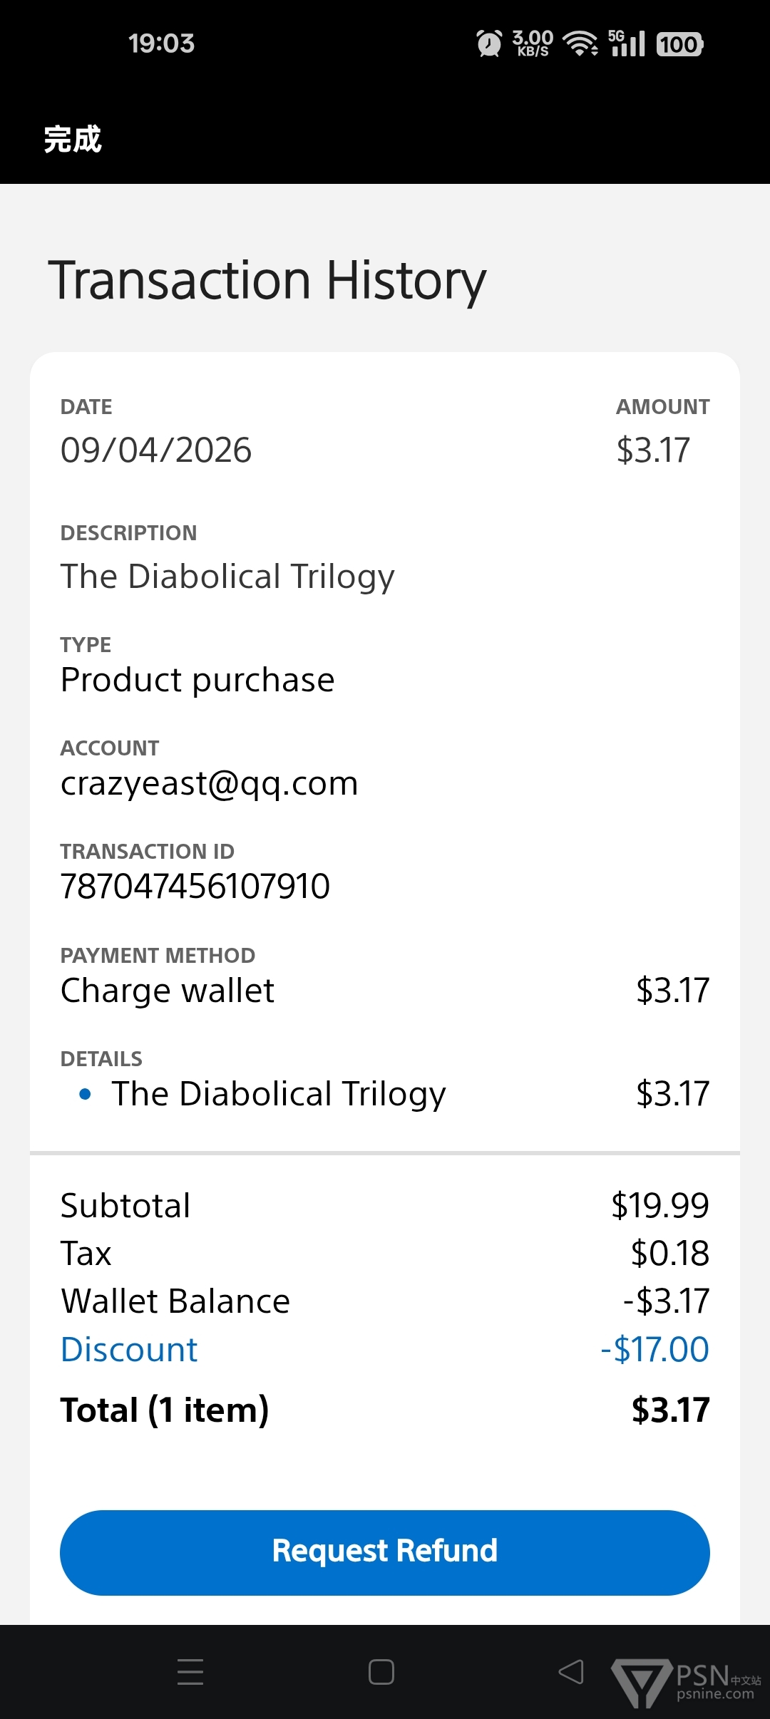Tap the account email crazyeast@qq.com

coord(209,783)
